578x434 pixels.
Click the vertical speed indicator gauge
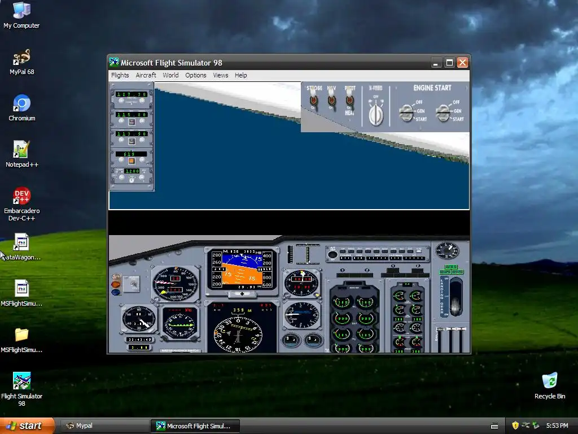pyautogui.click(x=301, y=315)
